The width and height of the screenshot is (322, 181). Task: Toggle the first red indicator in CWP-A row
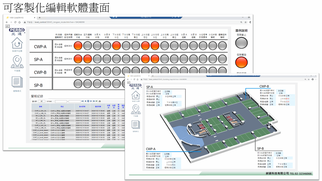click(78, 46)
